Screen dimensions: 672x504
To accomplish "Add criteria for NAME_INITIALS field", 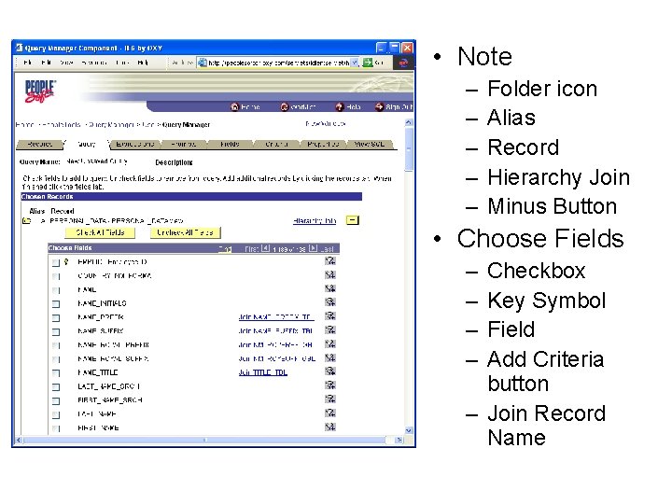I will tap(330, 302).
